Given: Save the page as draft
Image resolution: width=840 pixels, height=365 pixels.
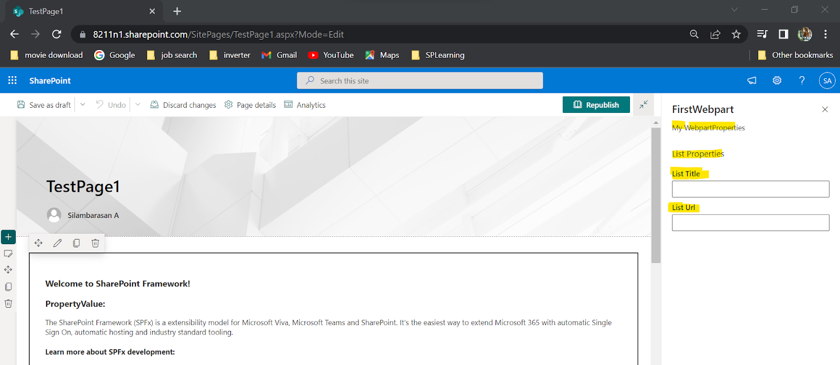Looking at the screenshot, I should coord(44,105).
